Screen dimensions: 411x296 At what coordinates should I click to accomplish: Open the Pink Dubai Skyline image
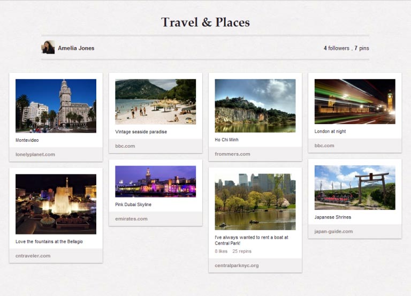point(155,181)
